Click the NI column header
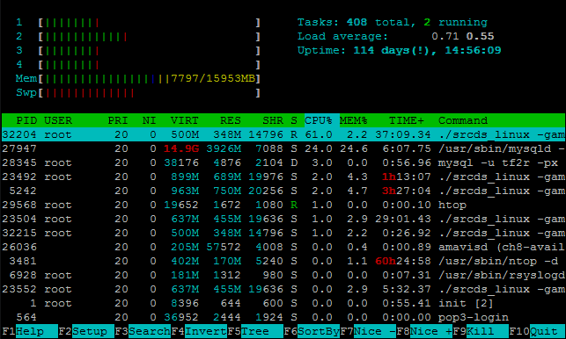This screenshot has height=339, width=566. (x=149, y=120)
